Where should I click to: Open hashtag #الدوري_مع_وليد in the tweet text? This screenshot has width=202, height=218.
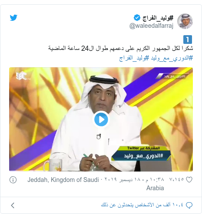pos(172,58)
